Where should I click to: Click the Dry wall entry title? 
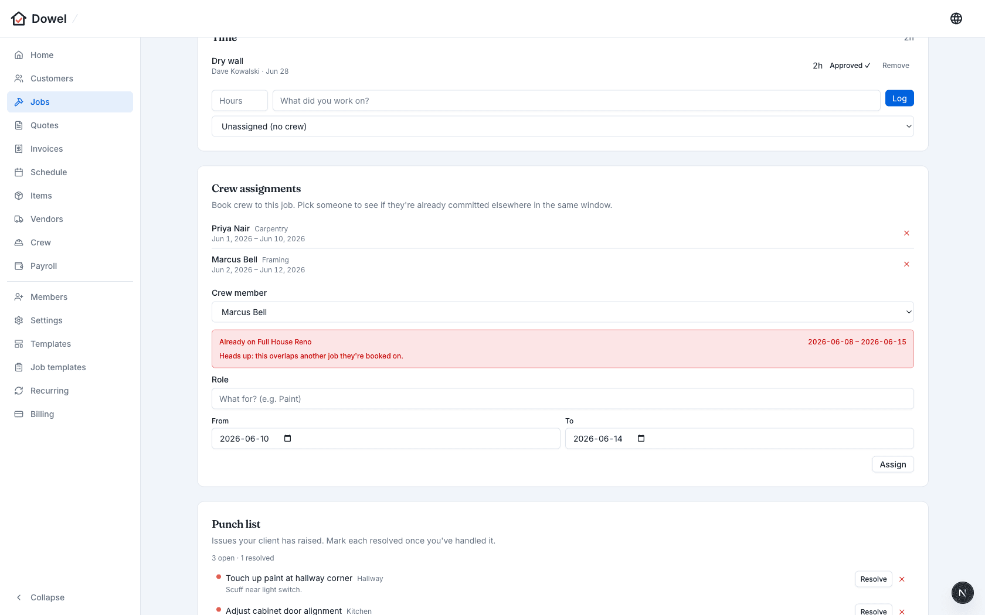click(x=227, y=61)
